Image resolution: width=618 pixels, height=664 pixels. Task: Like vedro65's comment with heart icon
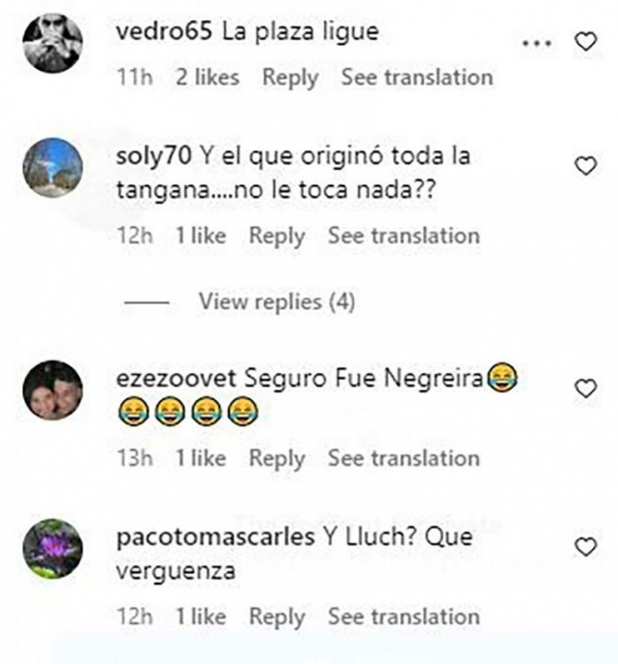(x=586, y=41)
